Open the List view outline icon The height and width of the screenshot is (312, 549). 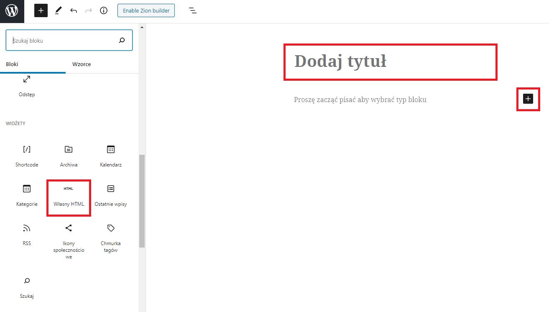tap(192, 11)
